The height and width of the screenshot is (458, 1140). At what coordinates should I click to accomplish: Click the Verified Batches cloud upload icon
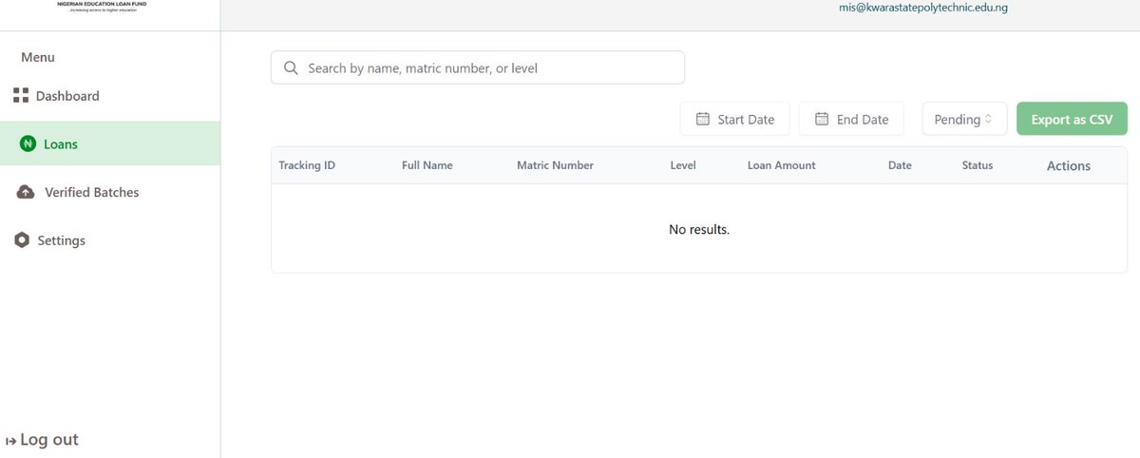[x=27, y=192]
